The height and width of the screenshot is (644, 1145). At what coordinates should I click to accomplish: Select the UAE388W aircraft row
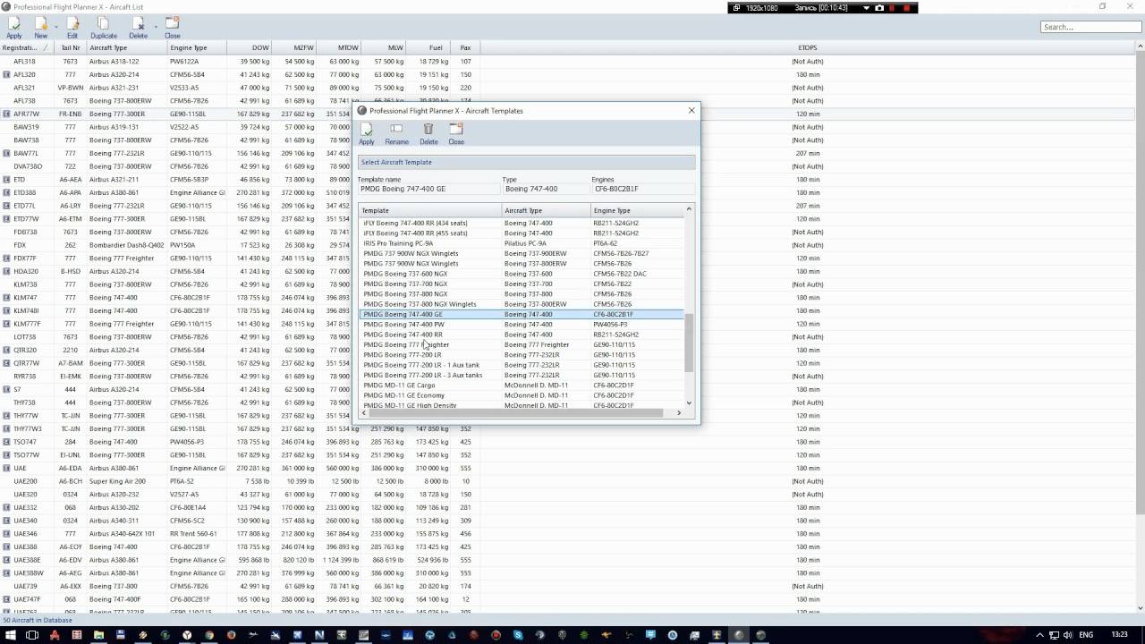(567, 572)
